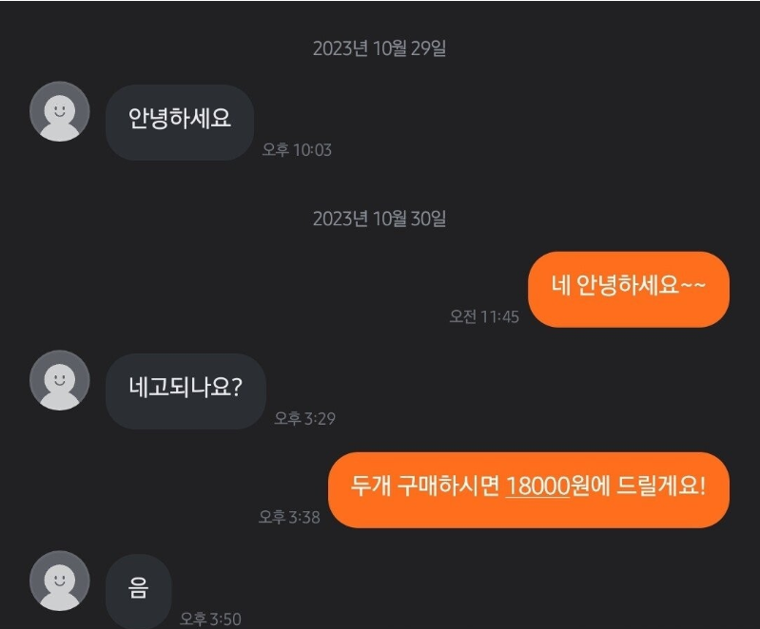
Task: Tap the 음 message bubble
Action: (138, 592)
